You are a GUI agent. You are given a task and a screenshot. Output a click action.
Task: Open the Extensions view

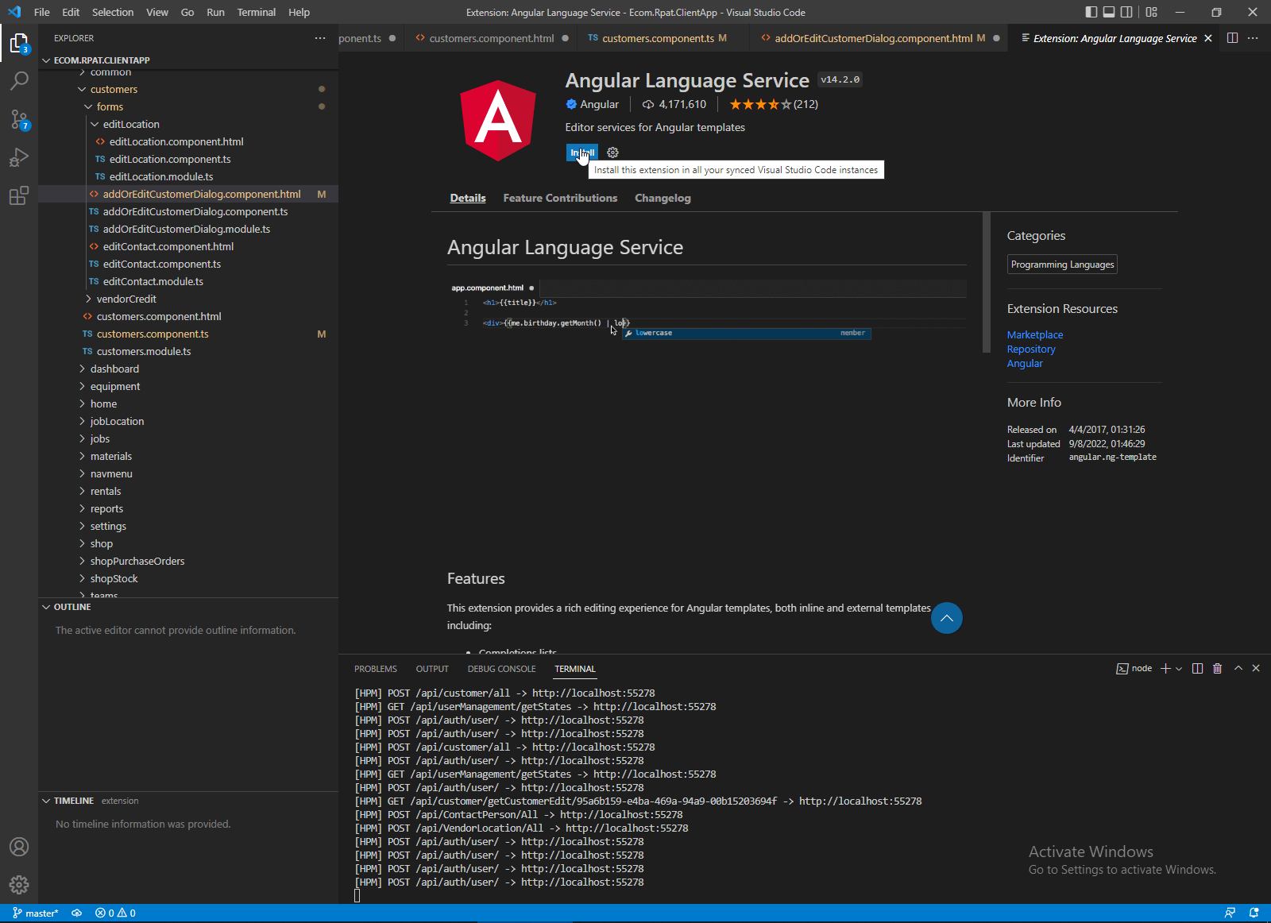click(19, 195)
